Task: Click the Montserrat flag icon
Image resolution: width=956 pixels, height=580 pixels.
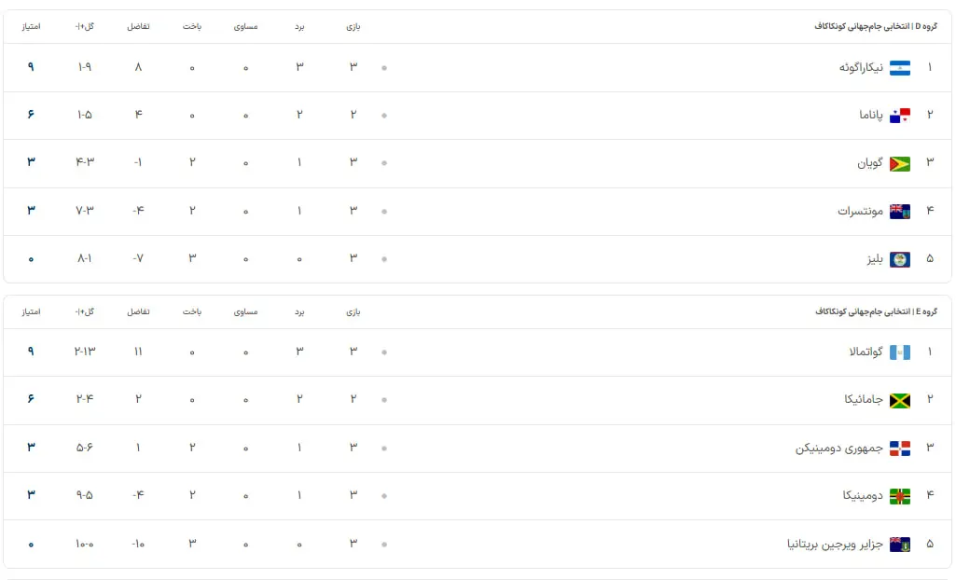Action: (x=899, y=212)
